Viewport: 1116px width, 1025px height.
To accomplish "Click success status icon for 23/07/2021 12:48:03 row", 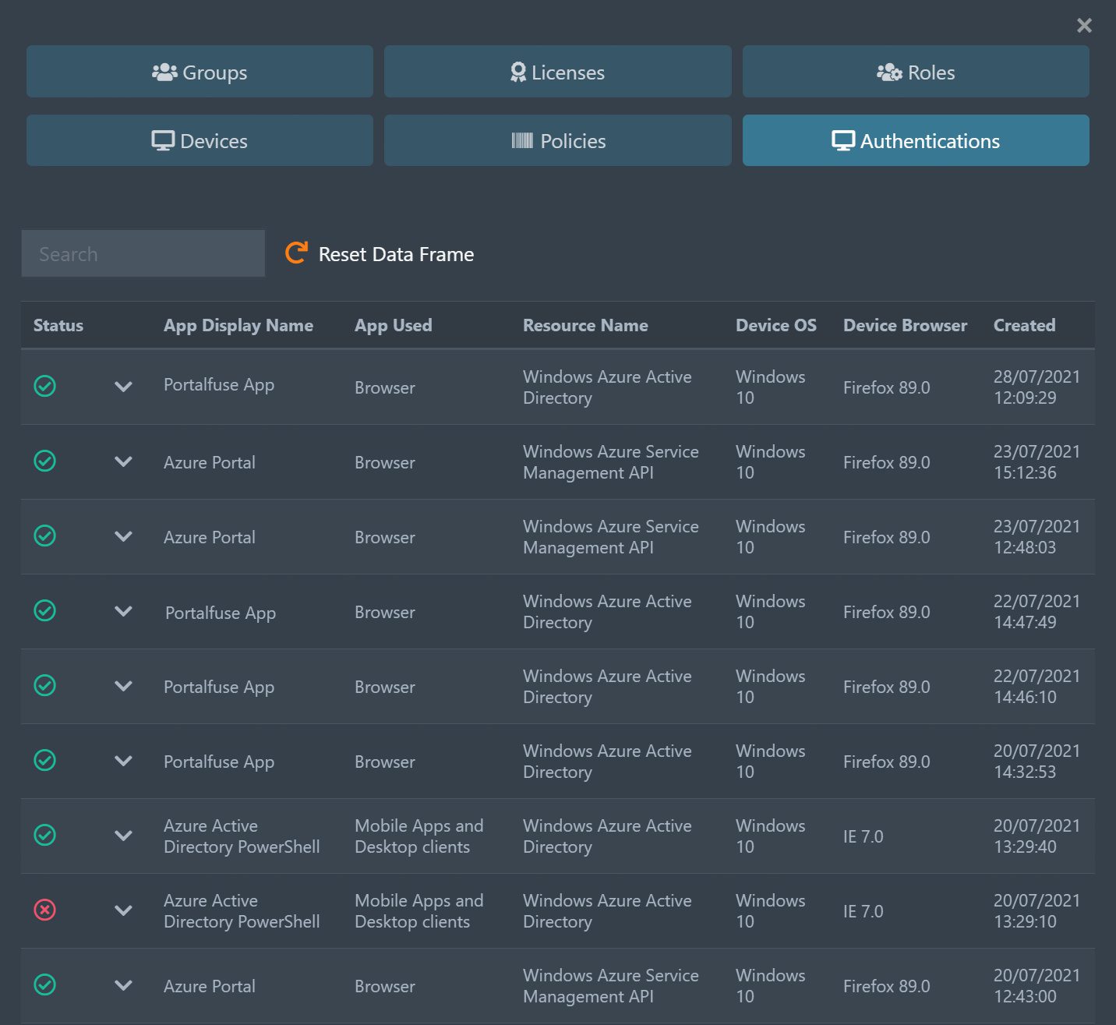I will (45, 535).
